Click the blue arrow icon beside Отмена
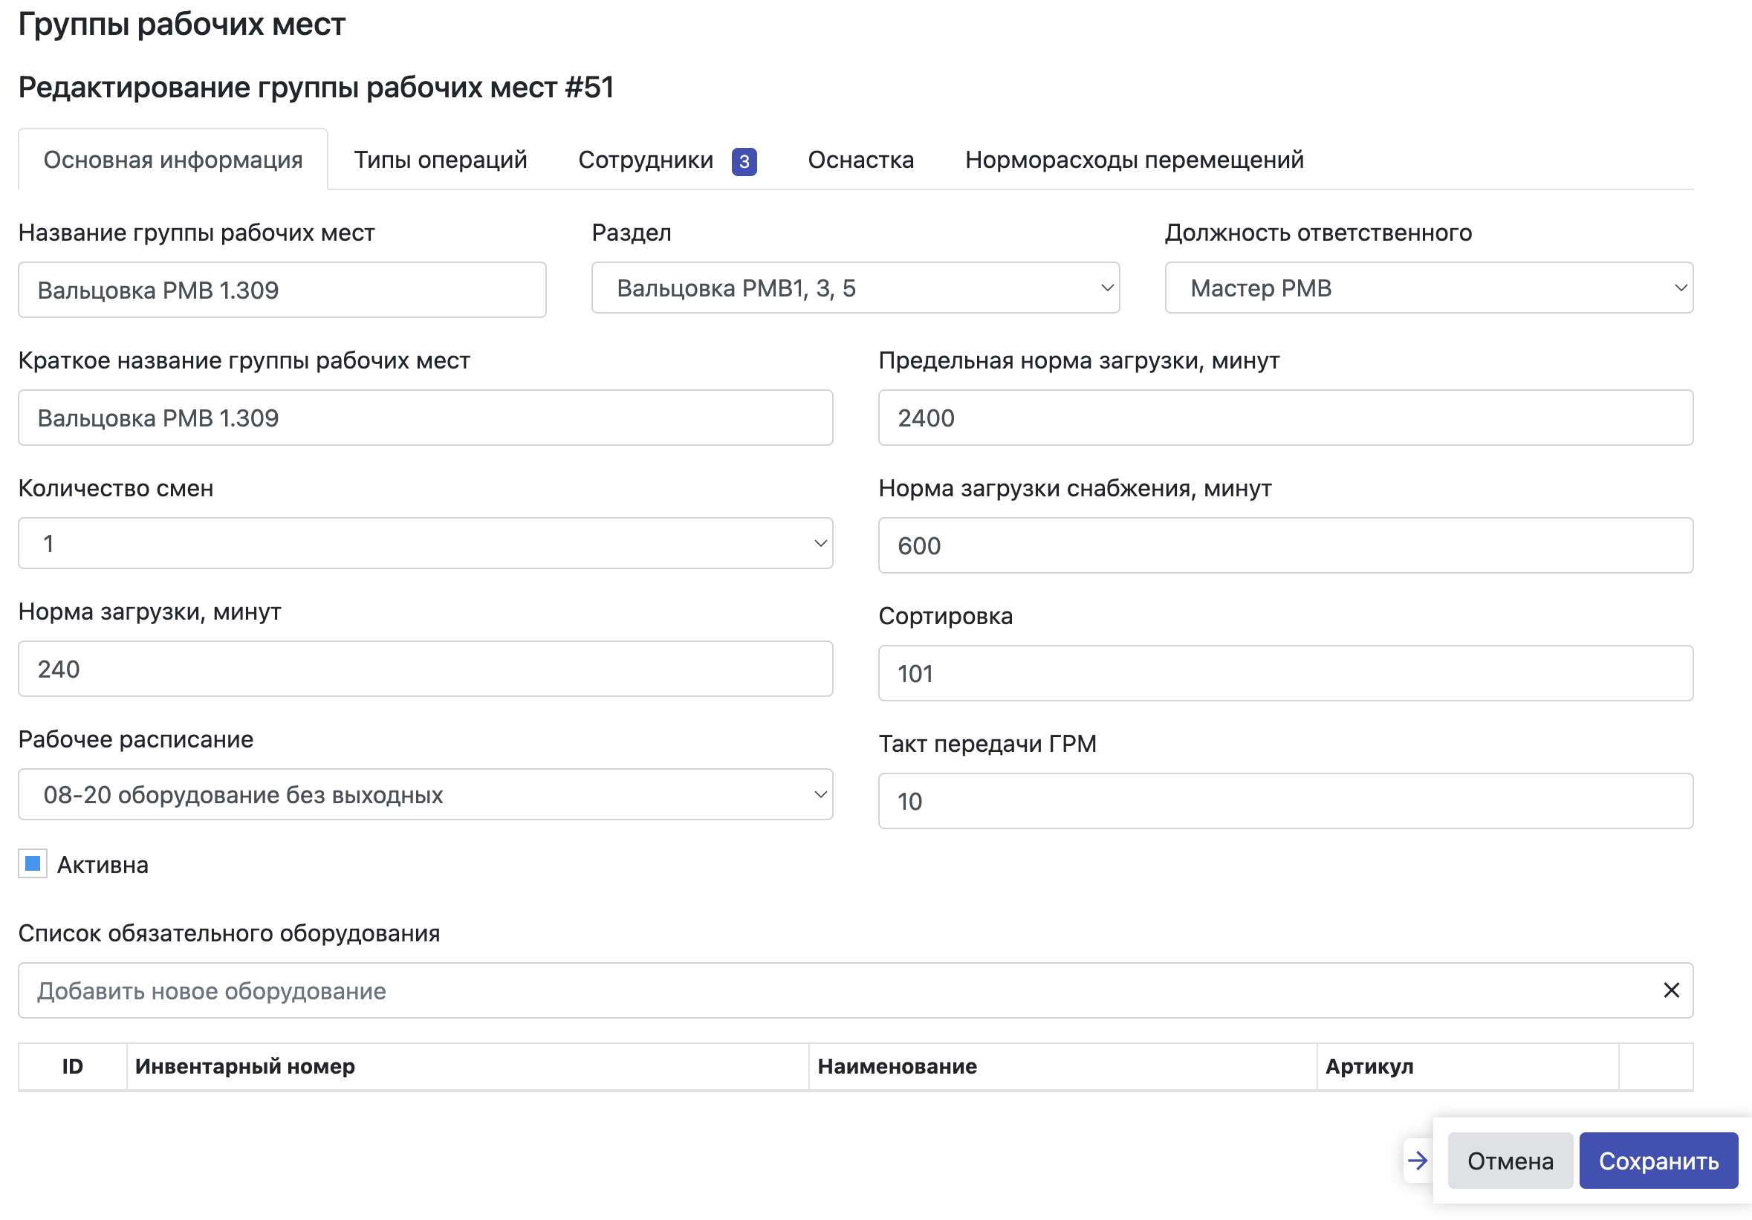This screenshot has height=1220, width=1752. tap(1417, 1161)
